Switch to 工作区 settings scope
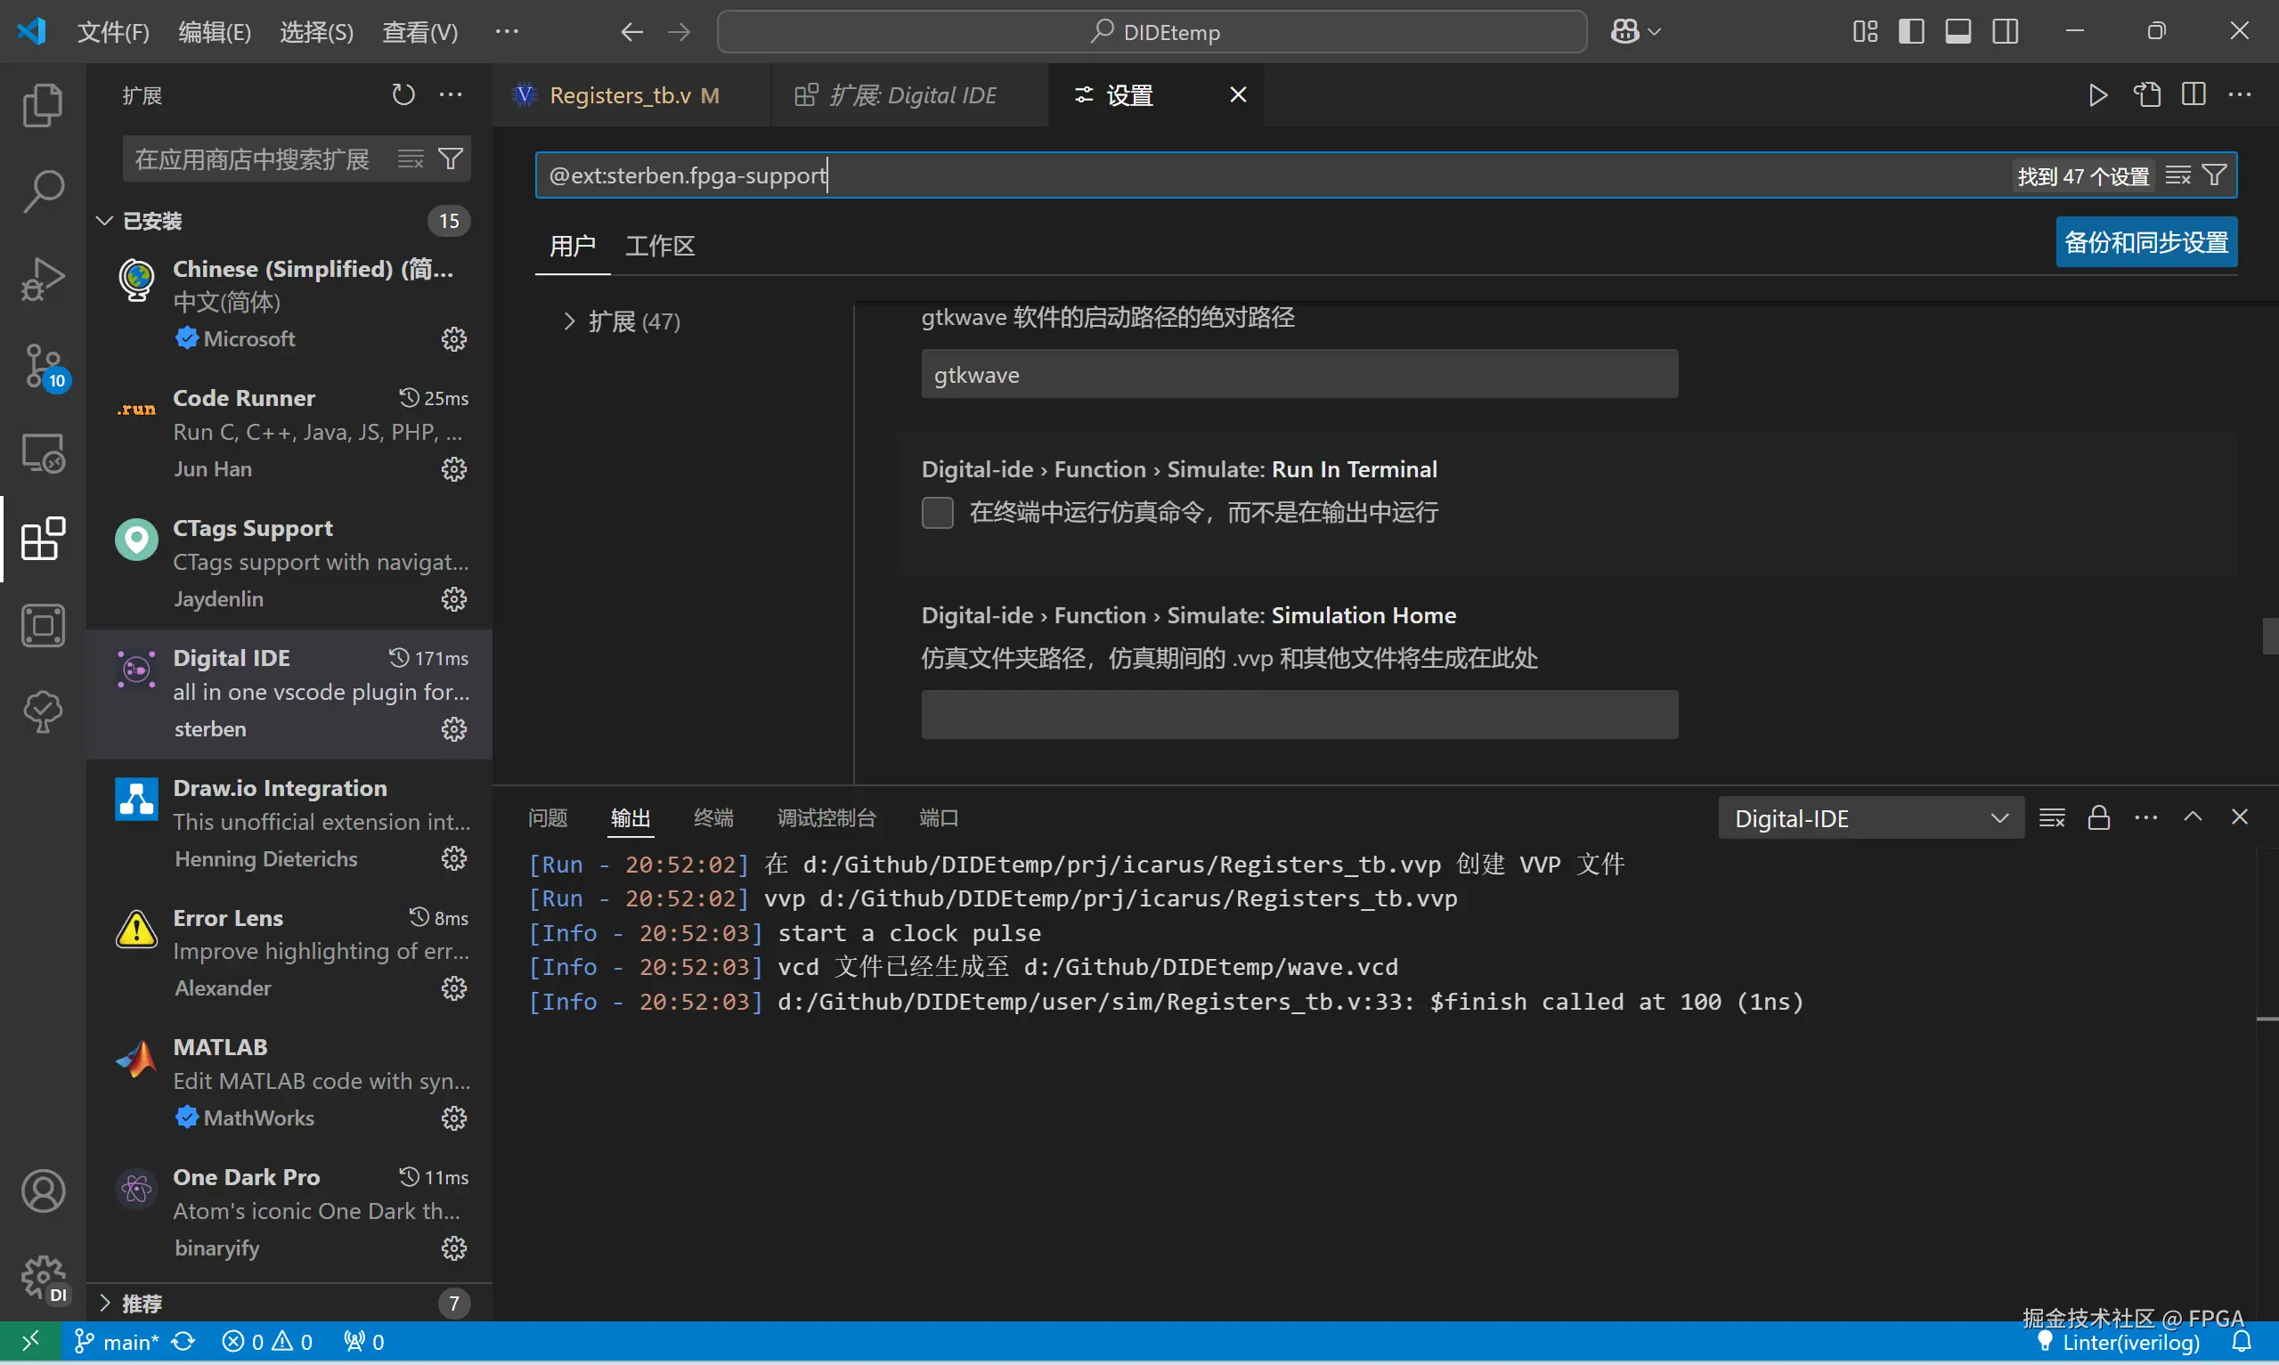The width and height of the screenshot is (2279, 1365). pyautogui.click(x=659, y=246)
